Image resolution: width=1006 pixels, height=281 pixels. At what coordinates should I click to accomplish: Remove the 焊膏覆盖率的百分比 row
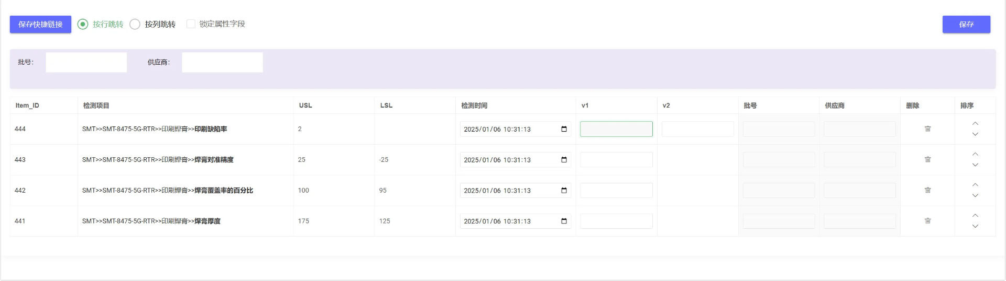tap(927, 191)
